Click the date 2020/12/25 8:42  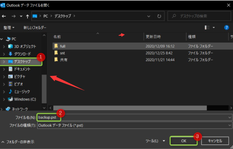(x=159, y=53)
